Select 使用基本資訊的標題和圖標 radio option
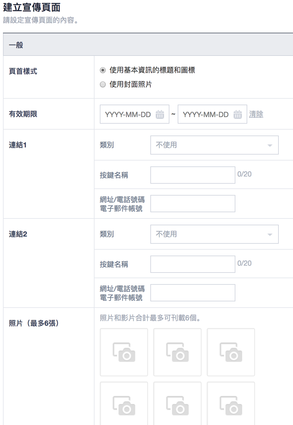Image resolution: width=293 pixels, height=425 pixels. 103,70
